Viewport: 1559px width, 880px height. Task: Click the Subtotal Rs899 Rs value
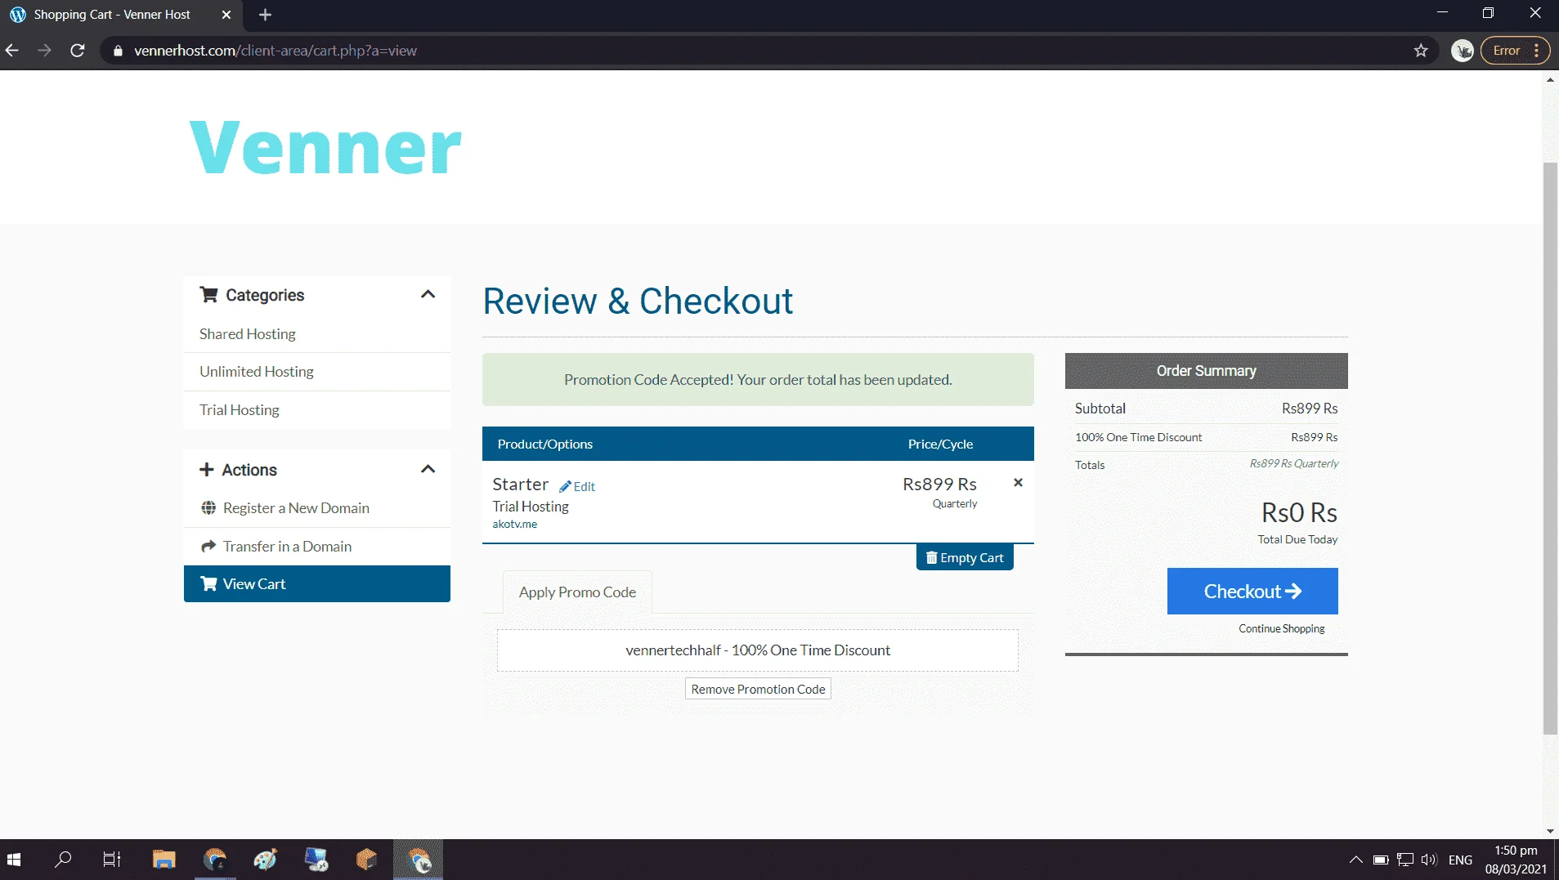(1310, 408)
